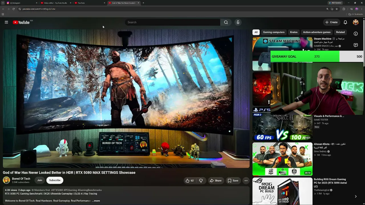
Task: Close the Video editor - YouTube Studio tab
Action: pyautogui.click(x=70, y=3)
